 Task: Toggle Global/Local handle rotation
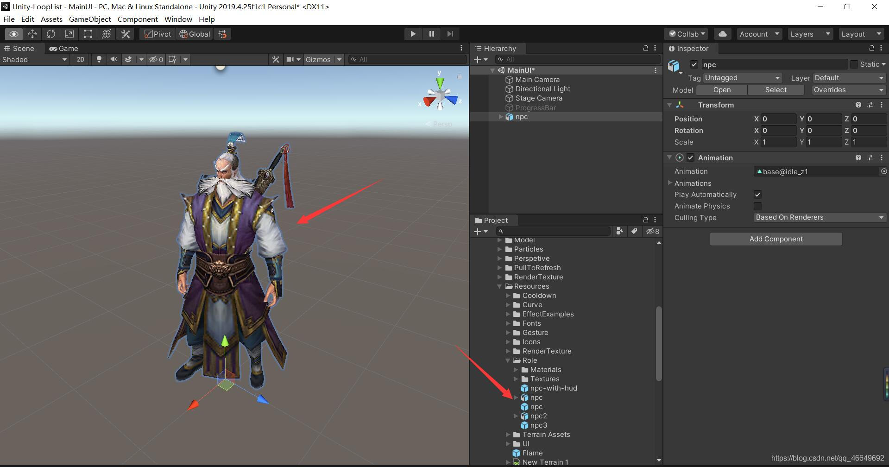tap(195, 34)
